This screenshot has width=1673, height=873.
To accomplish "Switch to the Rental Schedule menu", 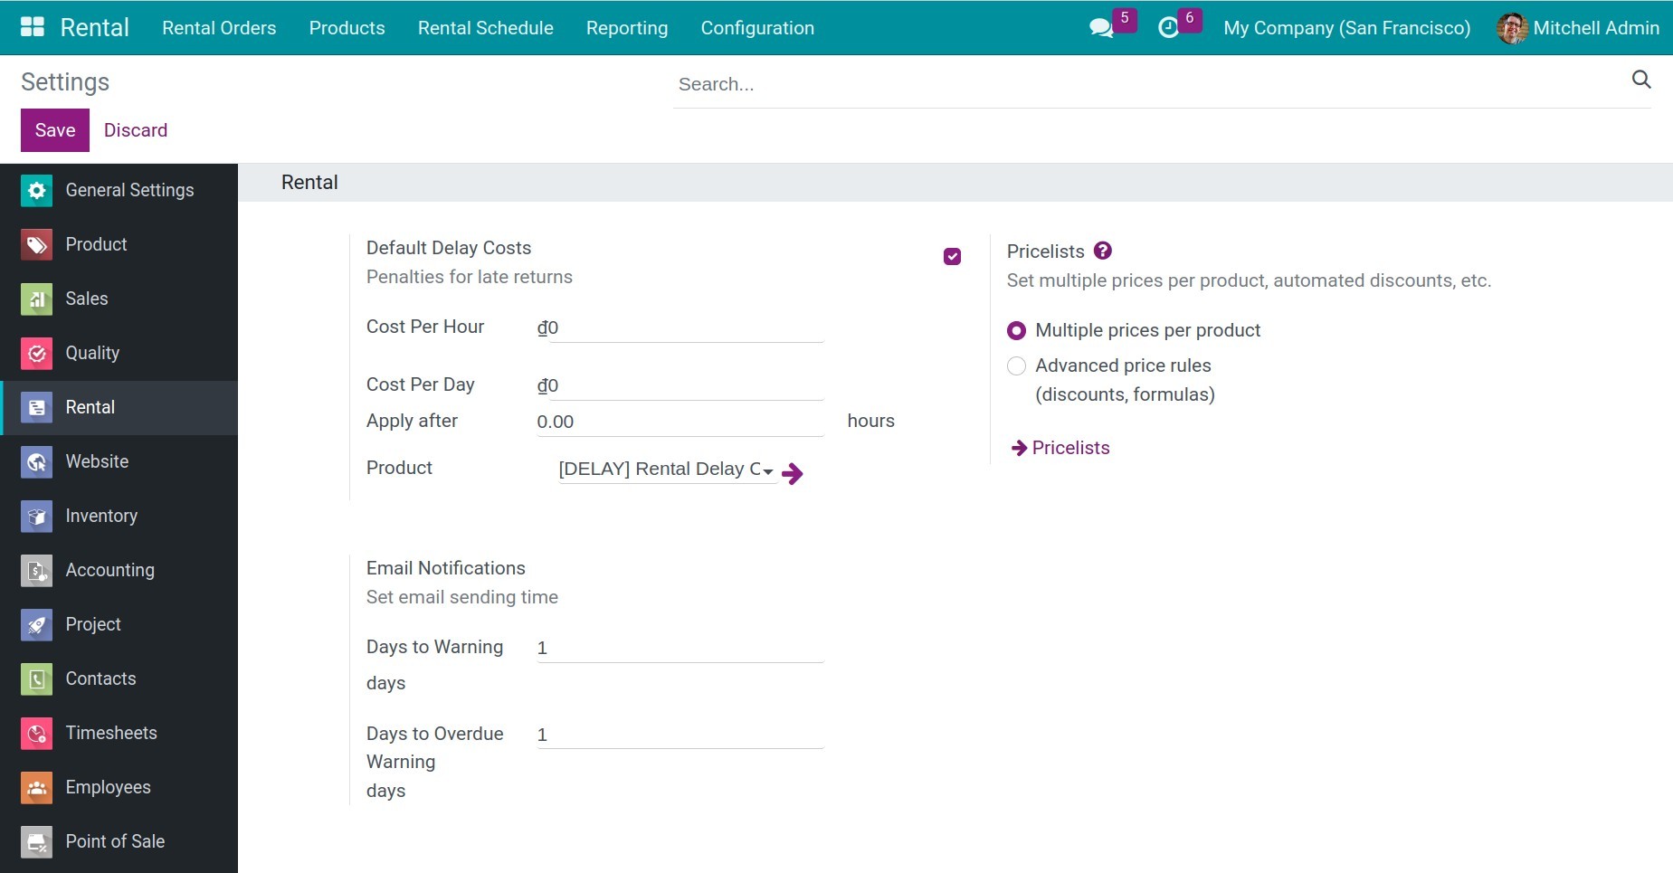I will [x=485, y=28].
